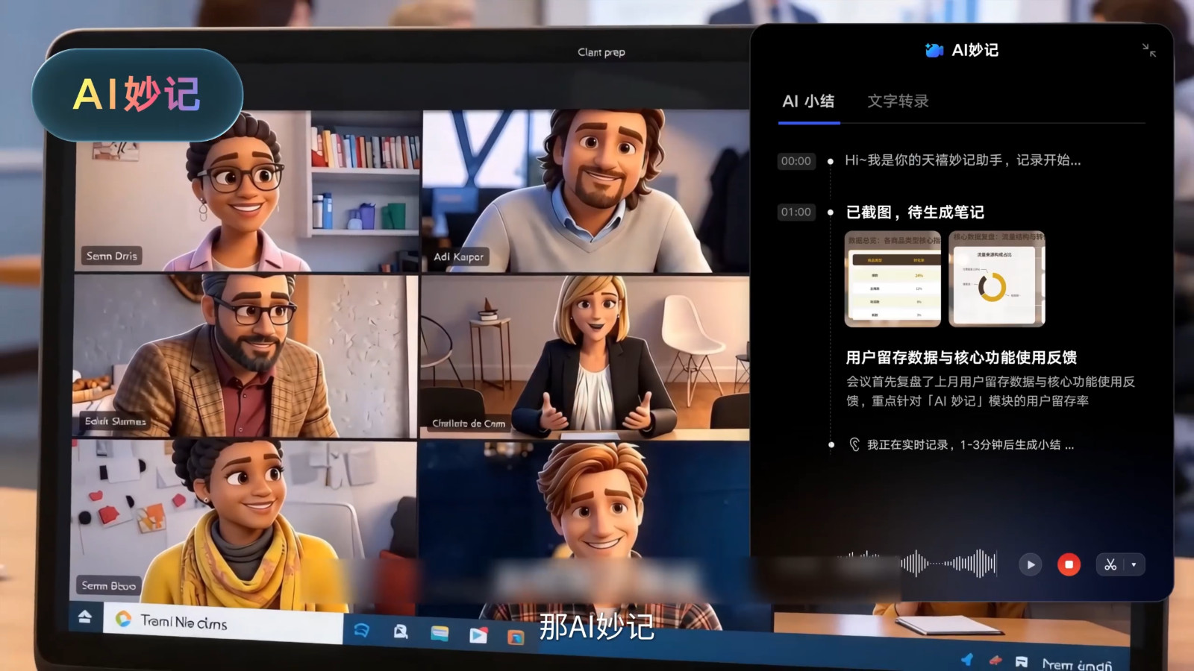Open the 文字转录 tab
This screenshot has width=1194, height=671.
[898, 101]
